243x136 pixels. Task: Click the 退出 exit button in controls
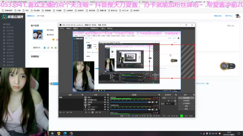[x=186, y=109]
